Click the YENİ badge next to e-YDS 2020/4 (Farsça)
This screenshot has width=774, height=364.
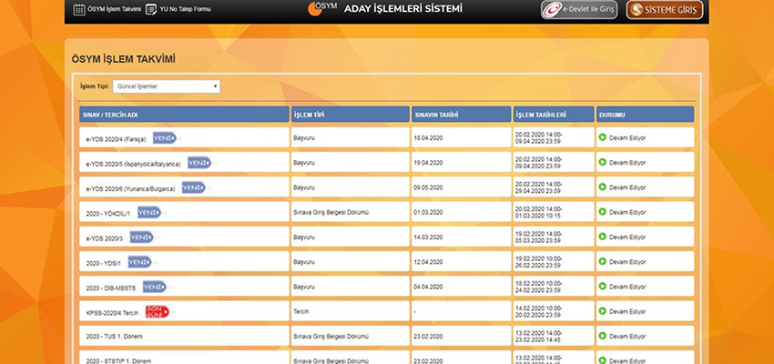[165, 138]
